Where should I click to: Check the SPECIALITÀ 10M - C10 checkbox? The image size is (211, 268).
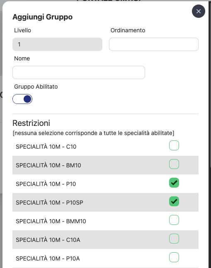coord(174,145)
